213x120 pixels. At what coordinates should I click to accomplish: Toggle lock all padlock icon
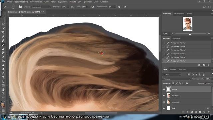click(x=187, y=83)
